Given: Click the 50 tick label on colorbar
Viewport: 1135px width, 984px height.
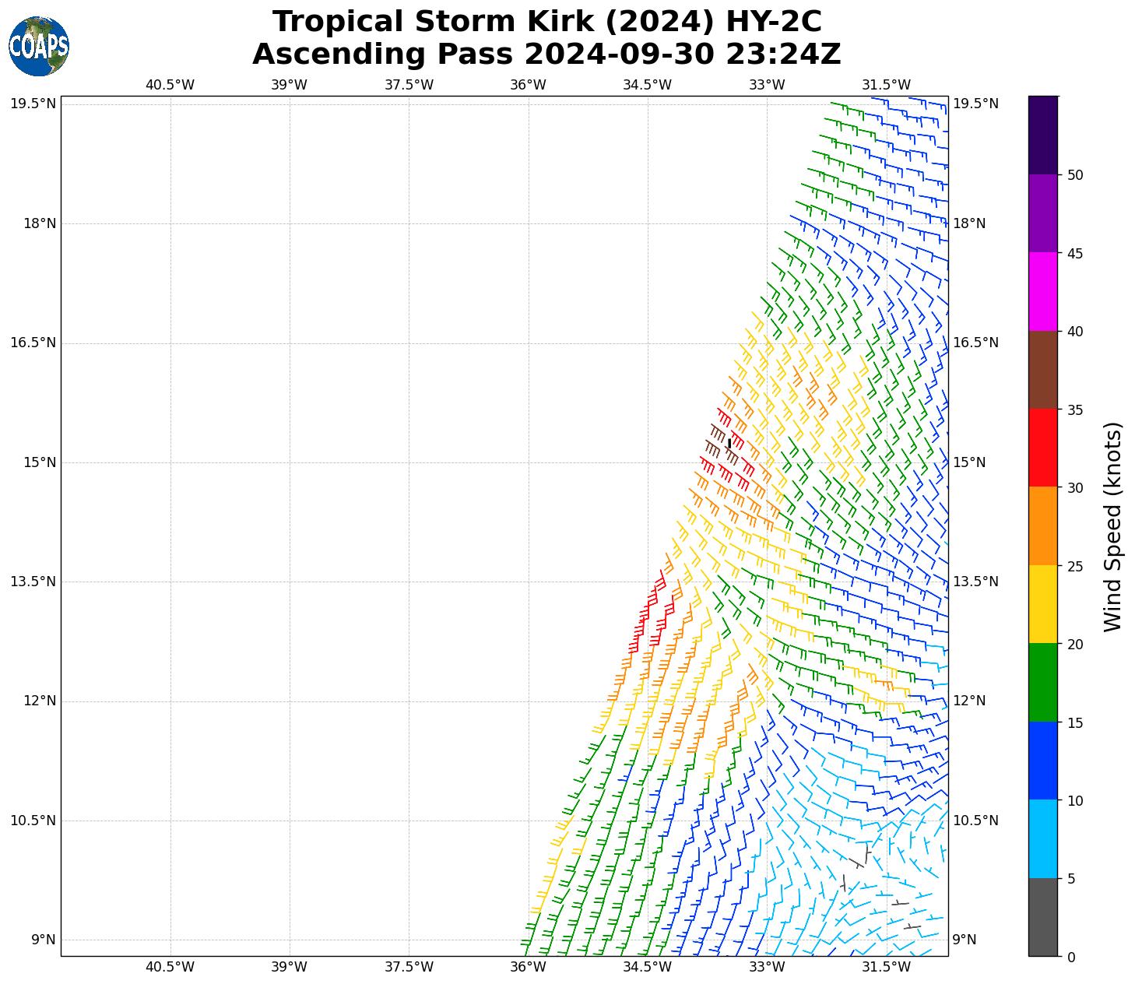Looking at the screenshot, I should (x=1075, y=175).
